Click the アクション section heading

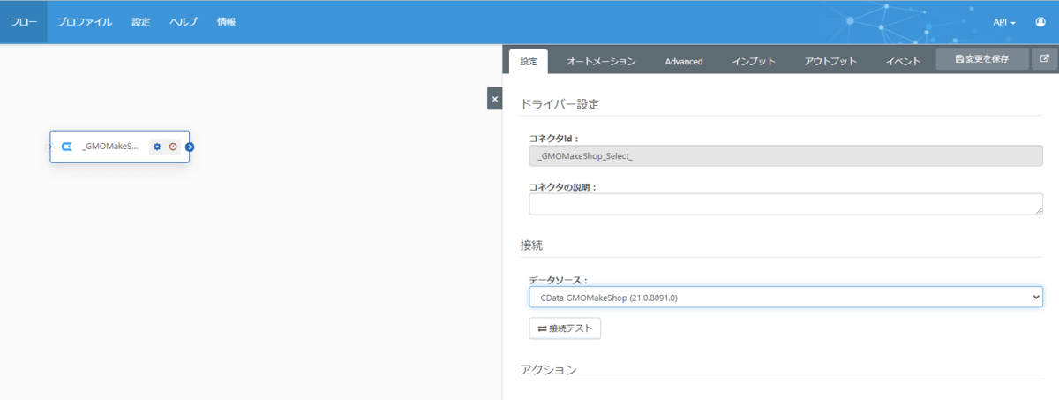tap(549, 369)
